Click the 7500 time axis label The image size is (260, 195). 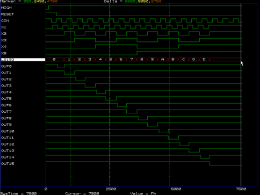tap(241, 189)
